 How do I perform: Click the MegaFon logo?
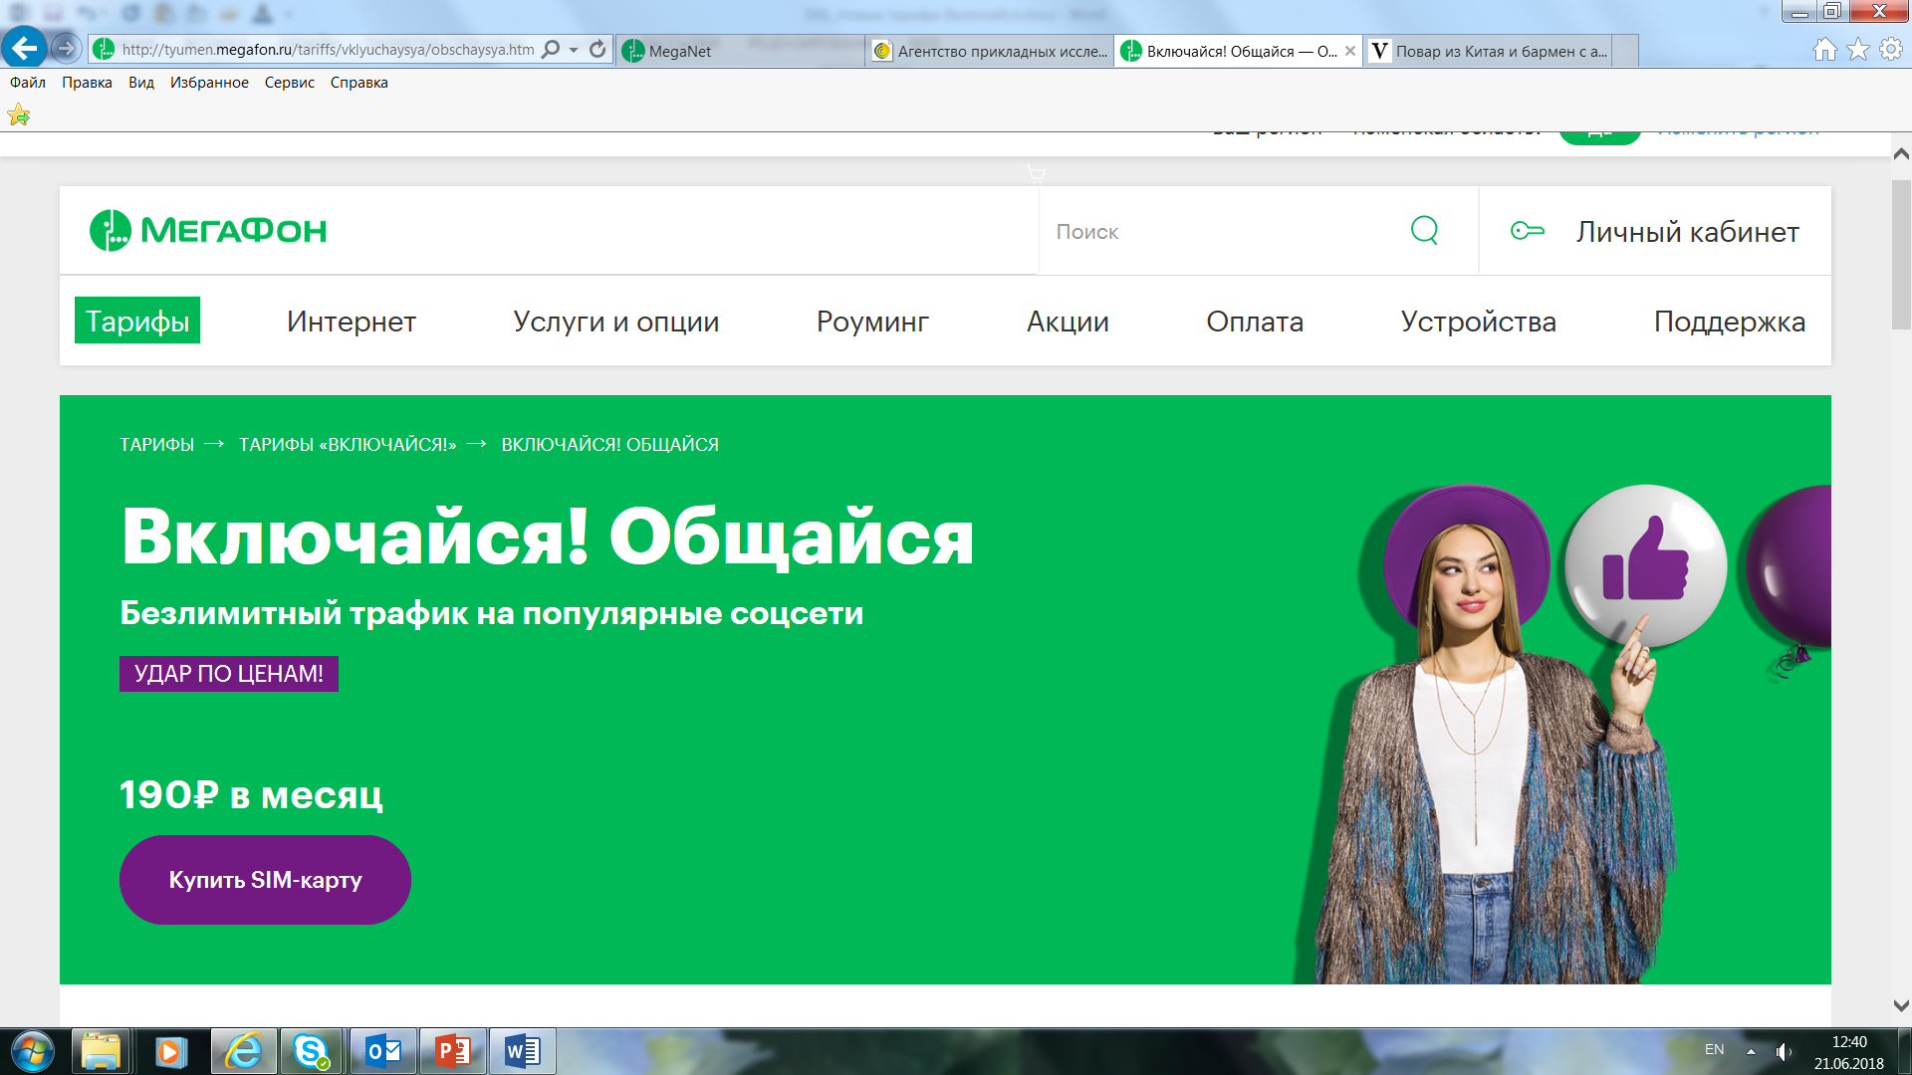(208, 230)
